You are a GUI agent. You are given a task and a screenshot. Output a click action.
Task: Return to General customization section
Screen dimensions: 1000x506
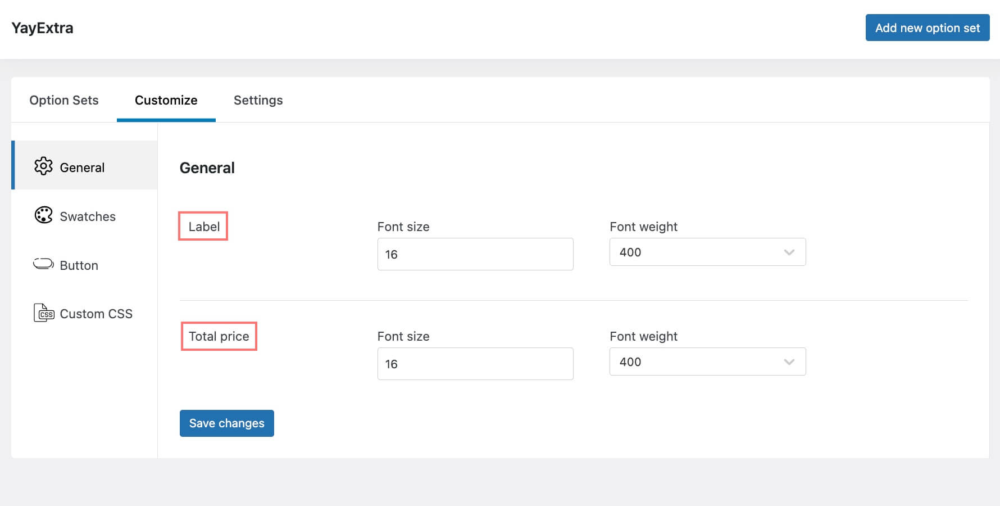click(x=82, y=167)
